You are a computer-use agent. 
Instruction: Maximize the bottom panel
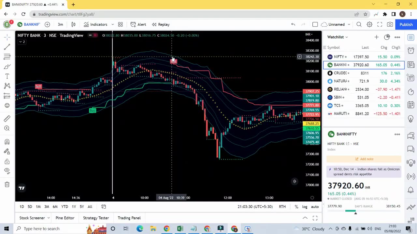click(x=315, y=218)
